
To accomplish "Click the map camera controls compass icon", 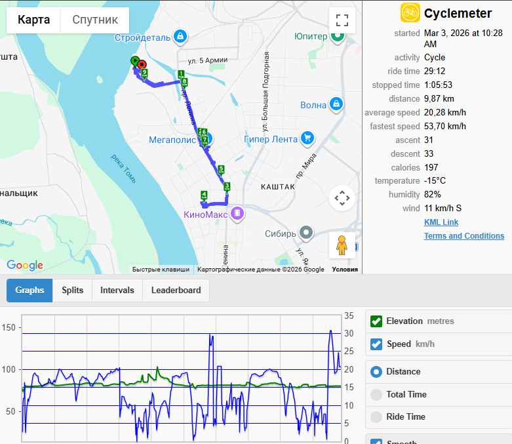I will (342, 198).
